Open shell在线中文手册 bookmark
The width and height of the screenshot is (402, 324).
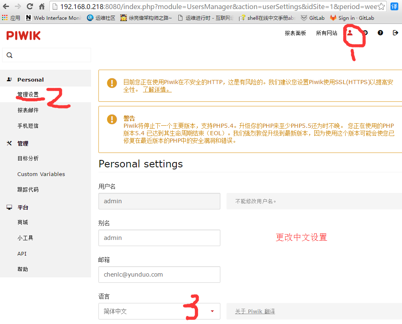(x=267, y=18)
